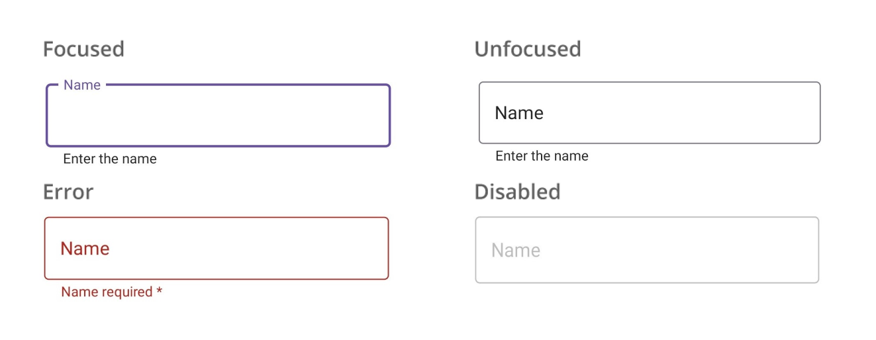Click the "Unfocused" section heading

click(528, 49)
